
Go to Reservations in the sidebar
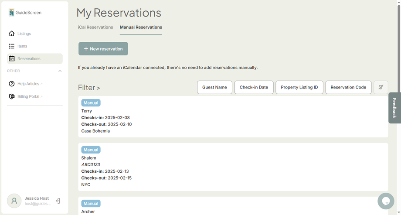[35, 58]
